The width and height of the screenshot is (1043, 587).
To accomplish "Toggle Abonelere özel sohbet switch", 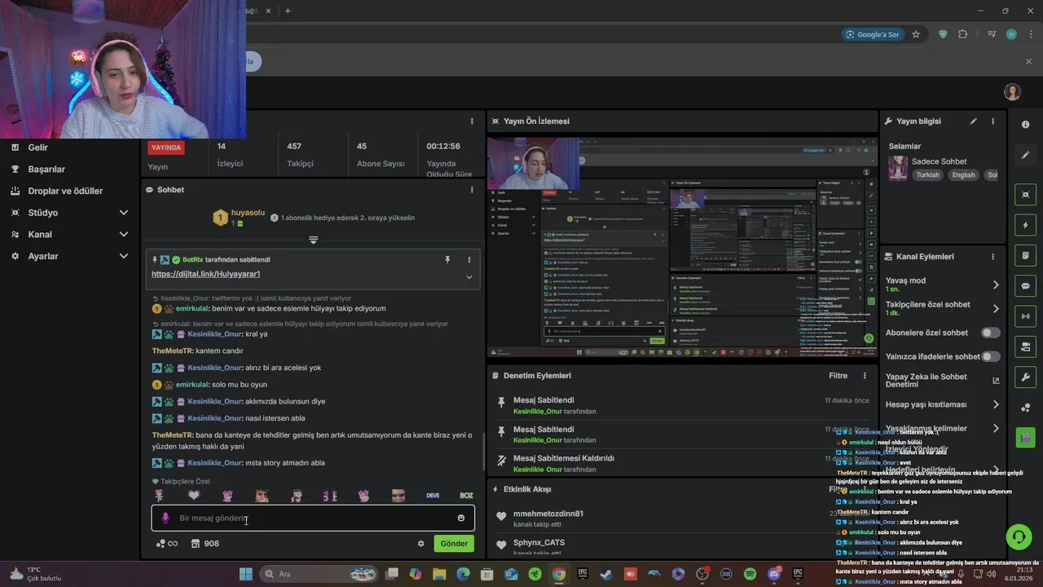I will pyautogui.click(x=990, y=333).
